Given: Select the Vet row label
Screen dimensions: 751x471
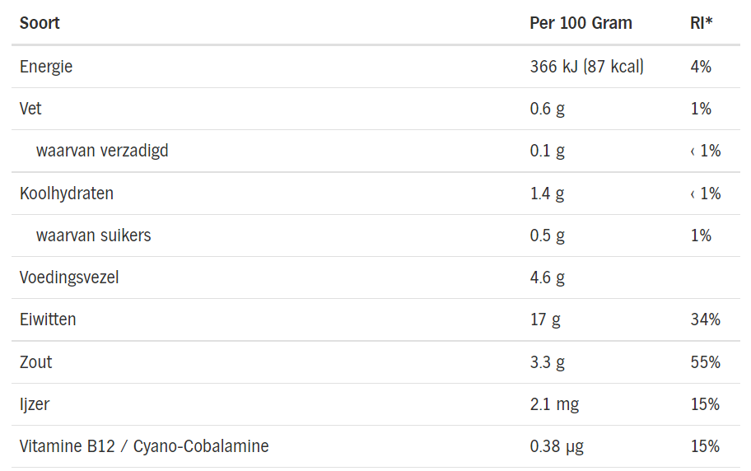Looking at the screenshot, I should 30,109.
